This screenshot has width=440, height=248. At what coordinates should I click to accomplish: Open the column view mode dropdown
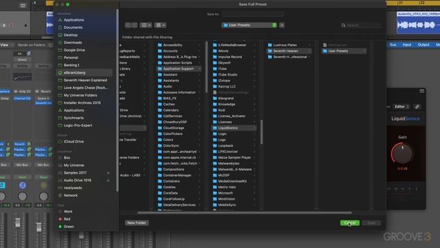point(146,25)
